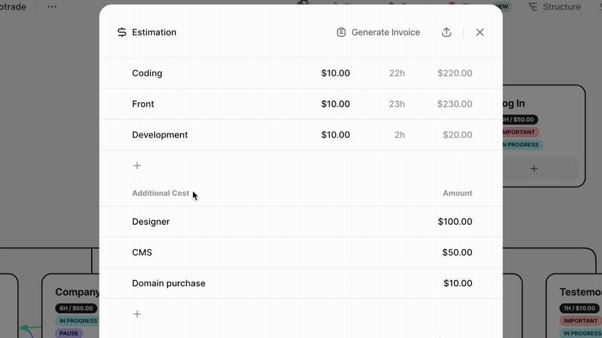Click the Amount column header
The width and height of the screenshot is (602, 338).
[x=457, y=193]
